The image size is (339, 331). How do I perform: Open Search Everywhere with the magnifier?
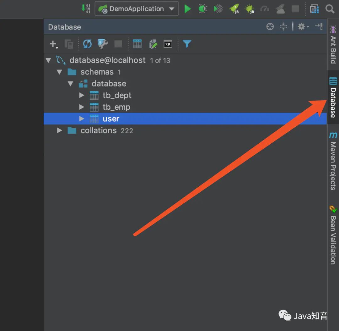(x=330, y=8)
